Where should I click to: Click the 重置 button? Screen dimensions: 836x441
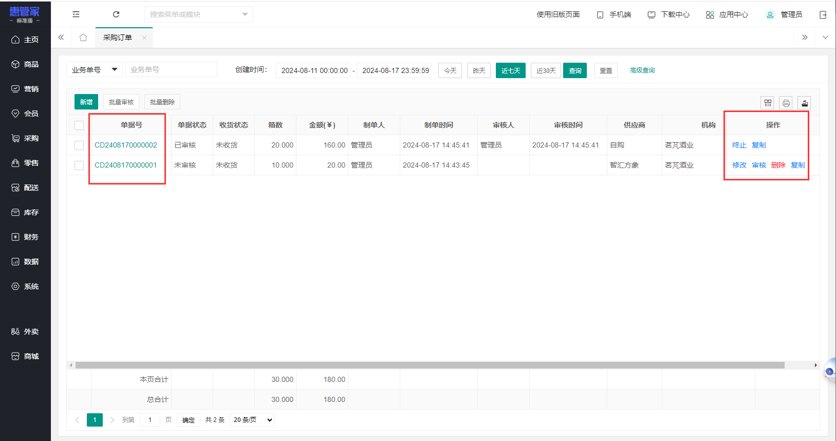coord(606,70)
